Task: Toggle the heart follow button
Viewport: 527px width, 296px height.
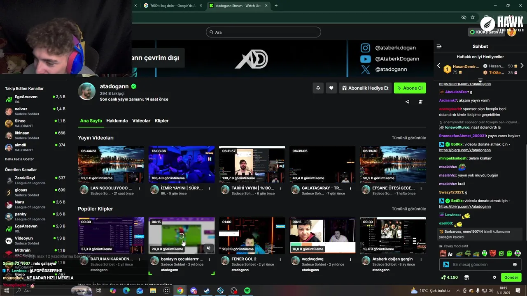Action: [331, 88]
